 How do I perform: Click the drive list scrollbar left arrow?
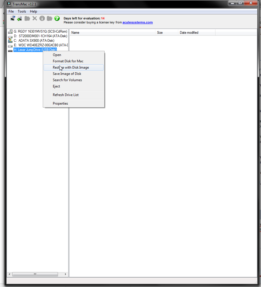[x=9, y=274]
